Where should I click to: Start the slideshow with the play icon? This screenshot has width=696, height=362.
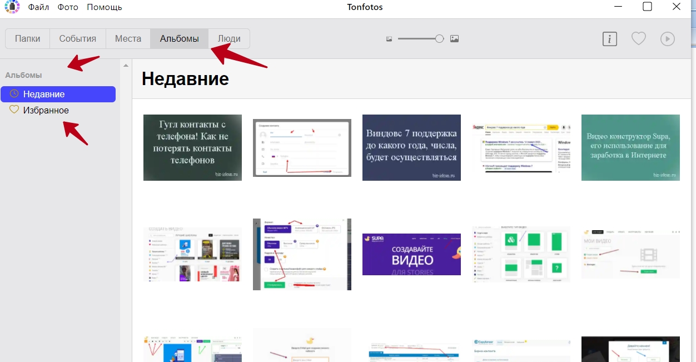(x=668, y=39)
